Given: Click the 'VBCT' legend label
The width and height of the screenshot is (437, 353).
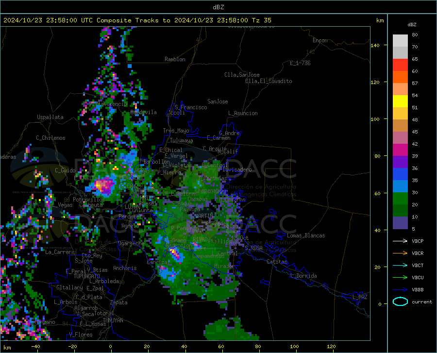Looking at the screenshot, I should tap(418, 265).
